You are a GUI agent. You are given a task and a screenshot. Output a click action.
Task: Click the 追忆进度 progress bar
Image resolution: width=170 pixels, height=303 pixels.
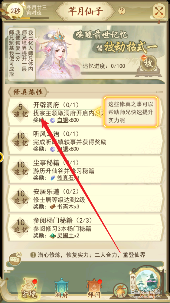110,73
